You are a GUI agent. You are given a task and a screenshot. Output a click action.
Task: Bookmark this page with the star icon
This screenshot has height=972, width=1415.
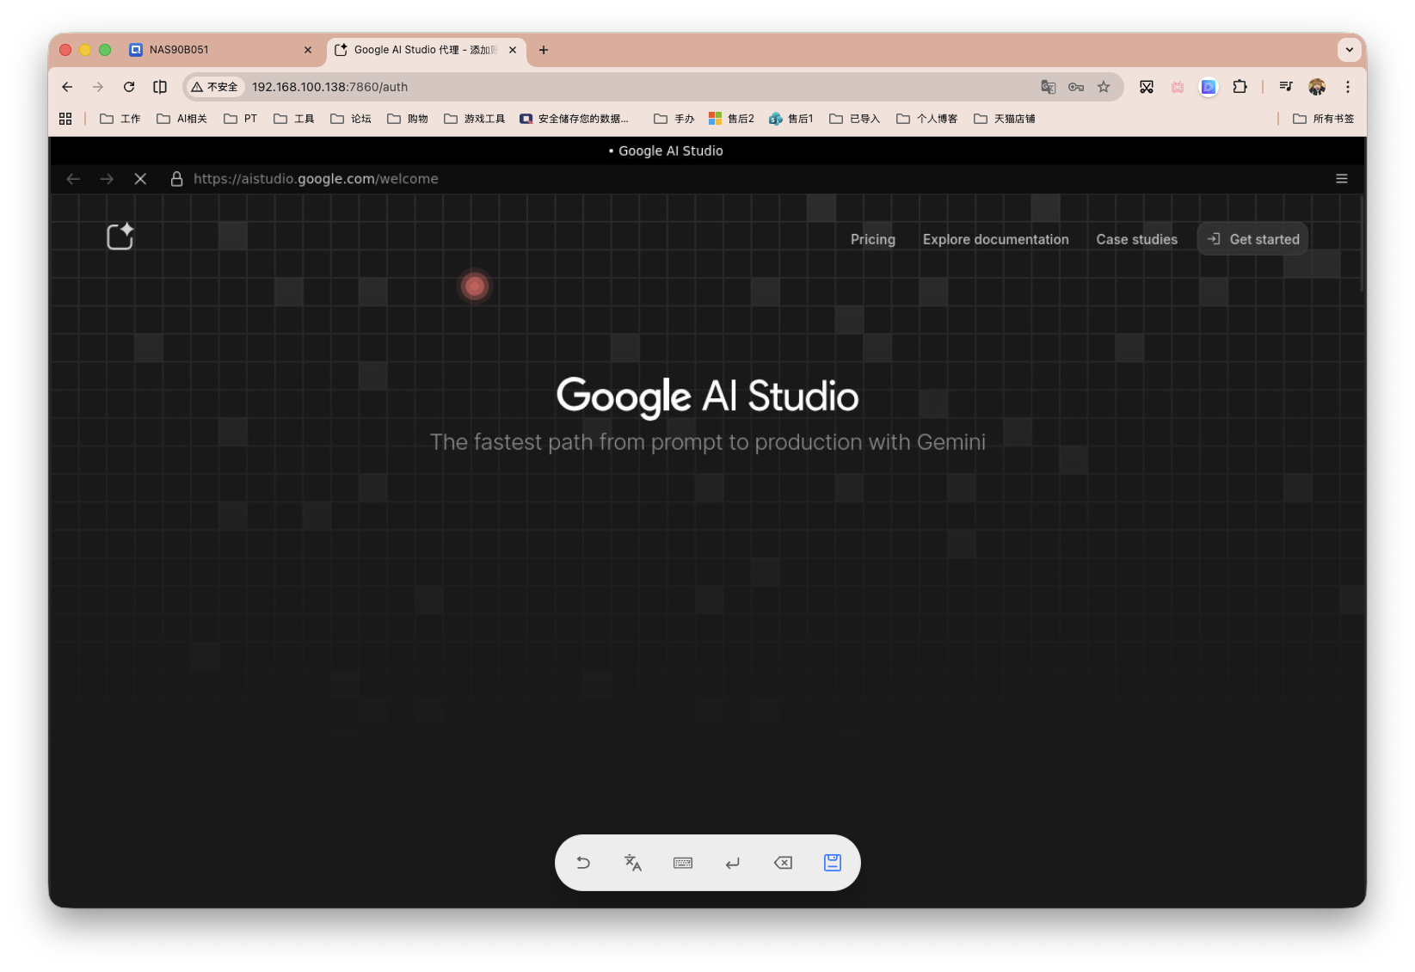click(1104, 87)
